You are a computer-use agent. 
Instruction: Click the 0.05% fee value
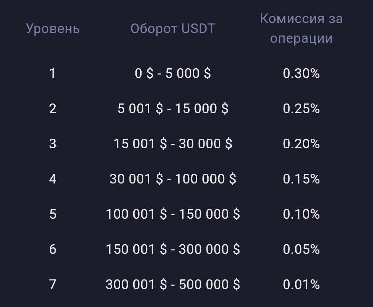pyautogui.click(x=301, y=249)
